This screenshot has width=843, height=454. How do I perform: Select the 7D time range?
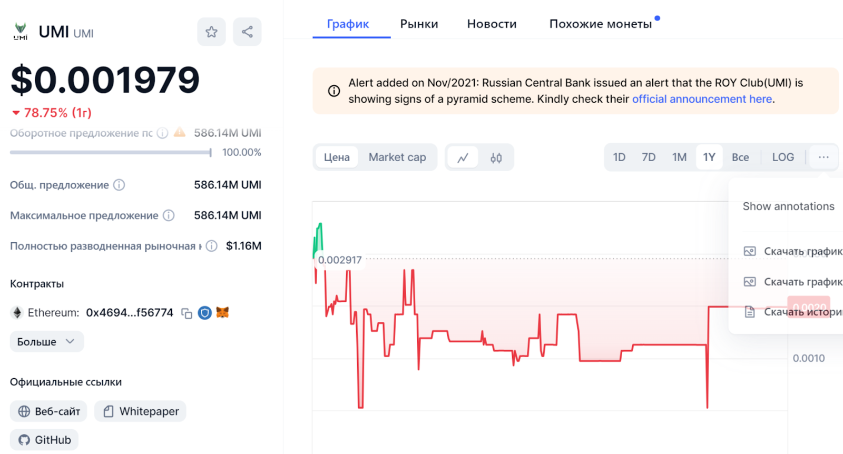[649, 157]
